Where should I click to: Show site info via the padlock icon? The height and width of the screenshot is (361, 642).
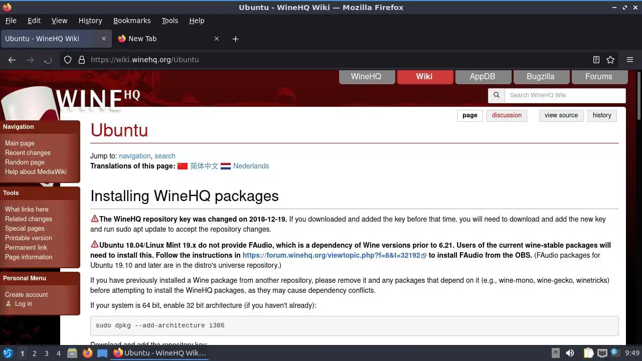pyautogui.click(x=82, y=60)
